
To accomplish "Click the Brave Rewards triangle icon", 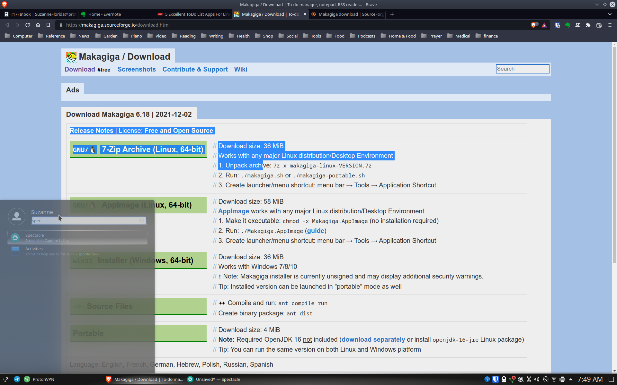I will click(544, 25).
